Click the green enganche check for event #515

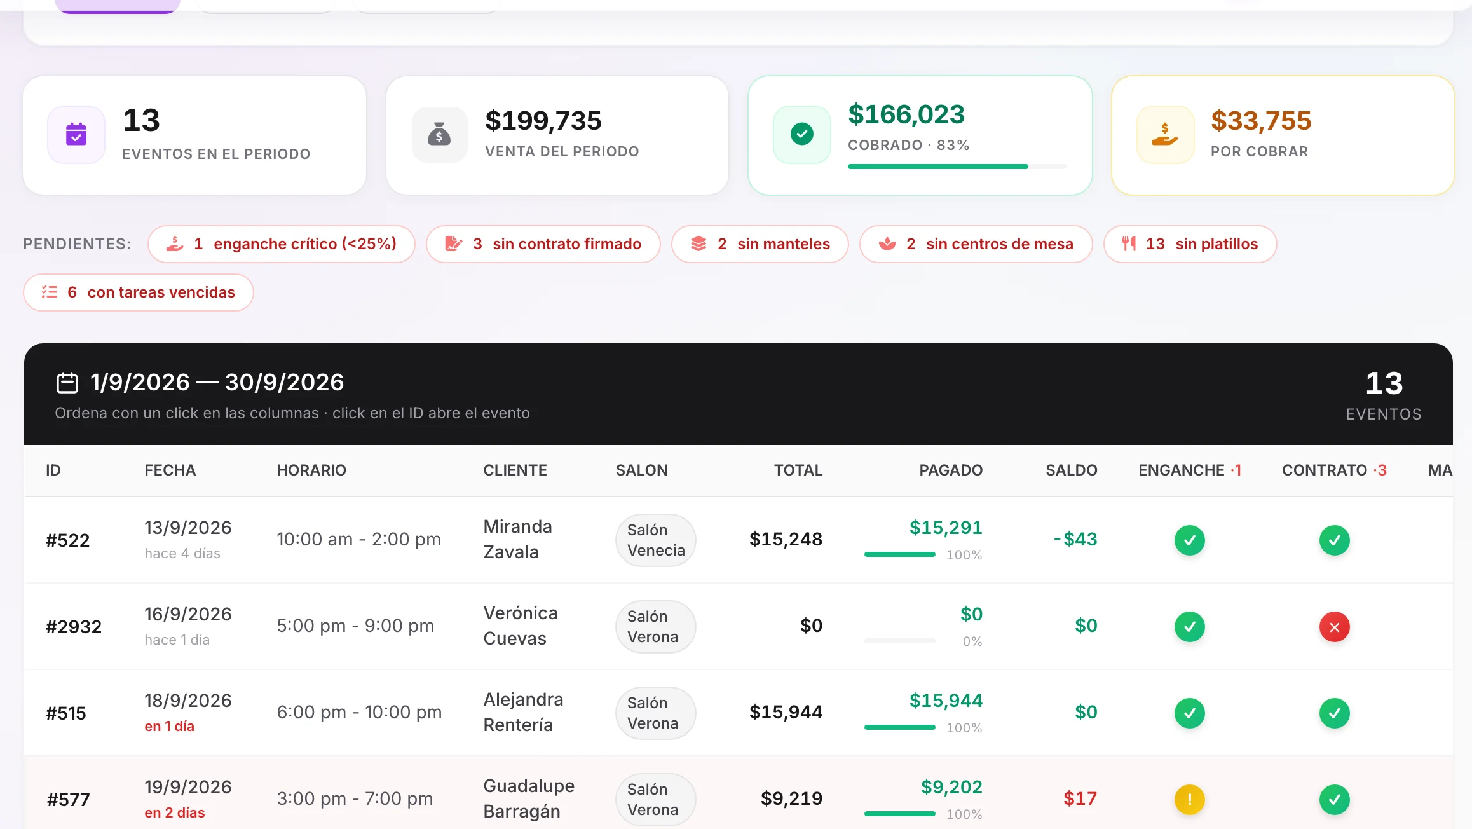(1190, 713)
